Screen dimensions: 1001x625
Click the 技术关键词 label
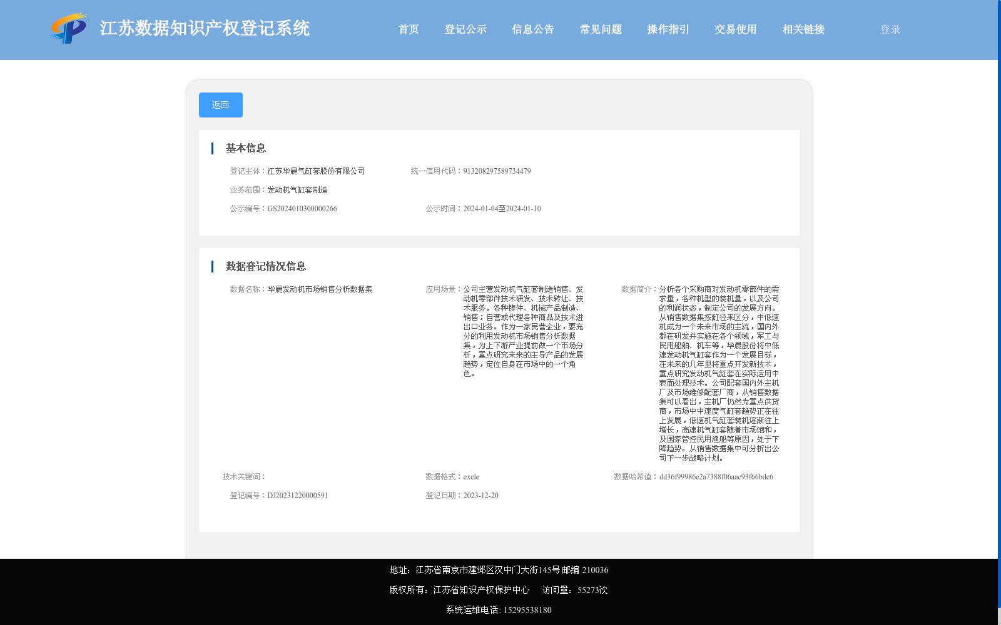(244, 477)
